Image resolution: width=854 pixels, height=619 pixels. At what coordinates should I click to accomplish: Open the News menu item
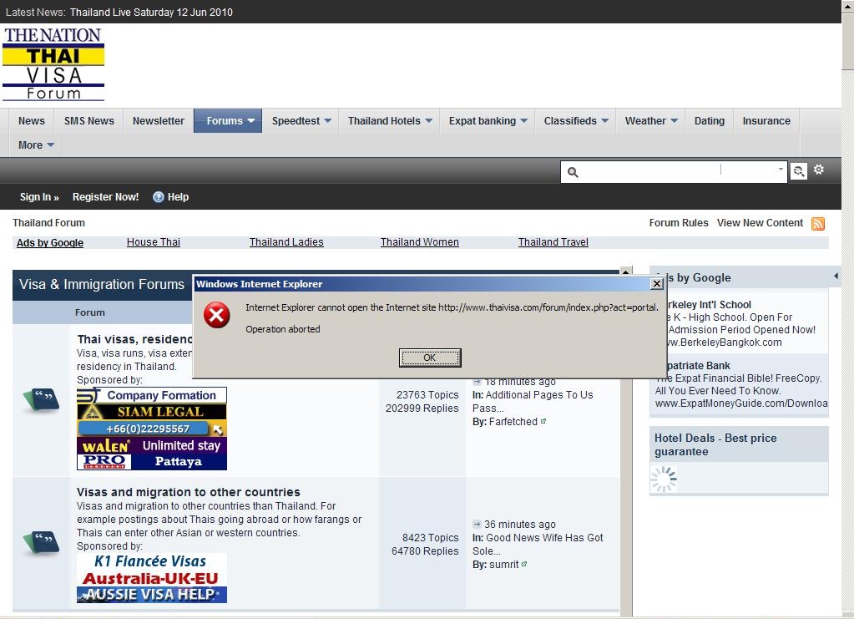pos(32,121)
